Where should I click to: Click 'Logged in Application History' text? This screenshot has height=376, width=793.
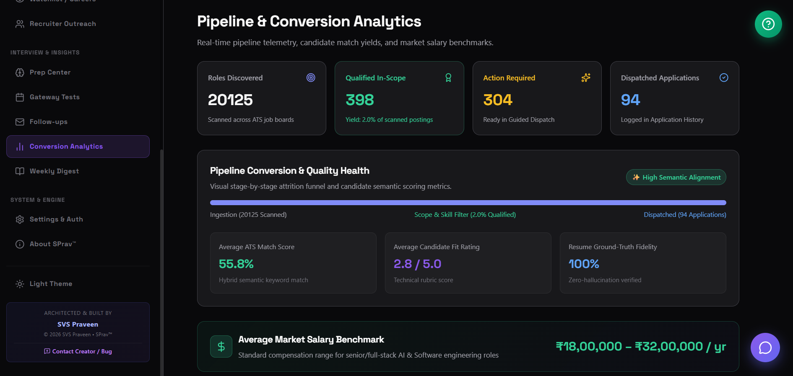tap(662, 120)
